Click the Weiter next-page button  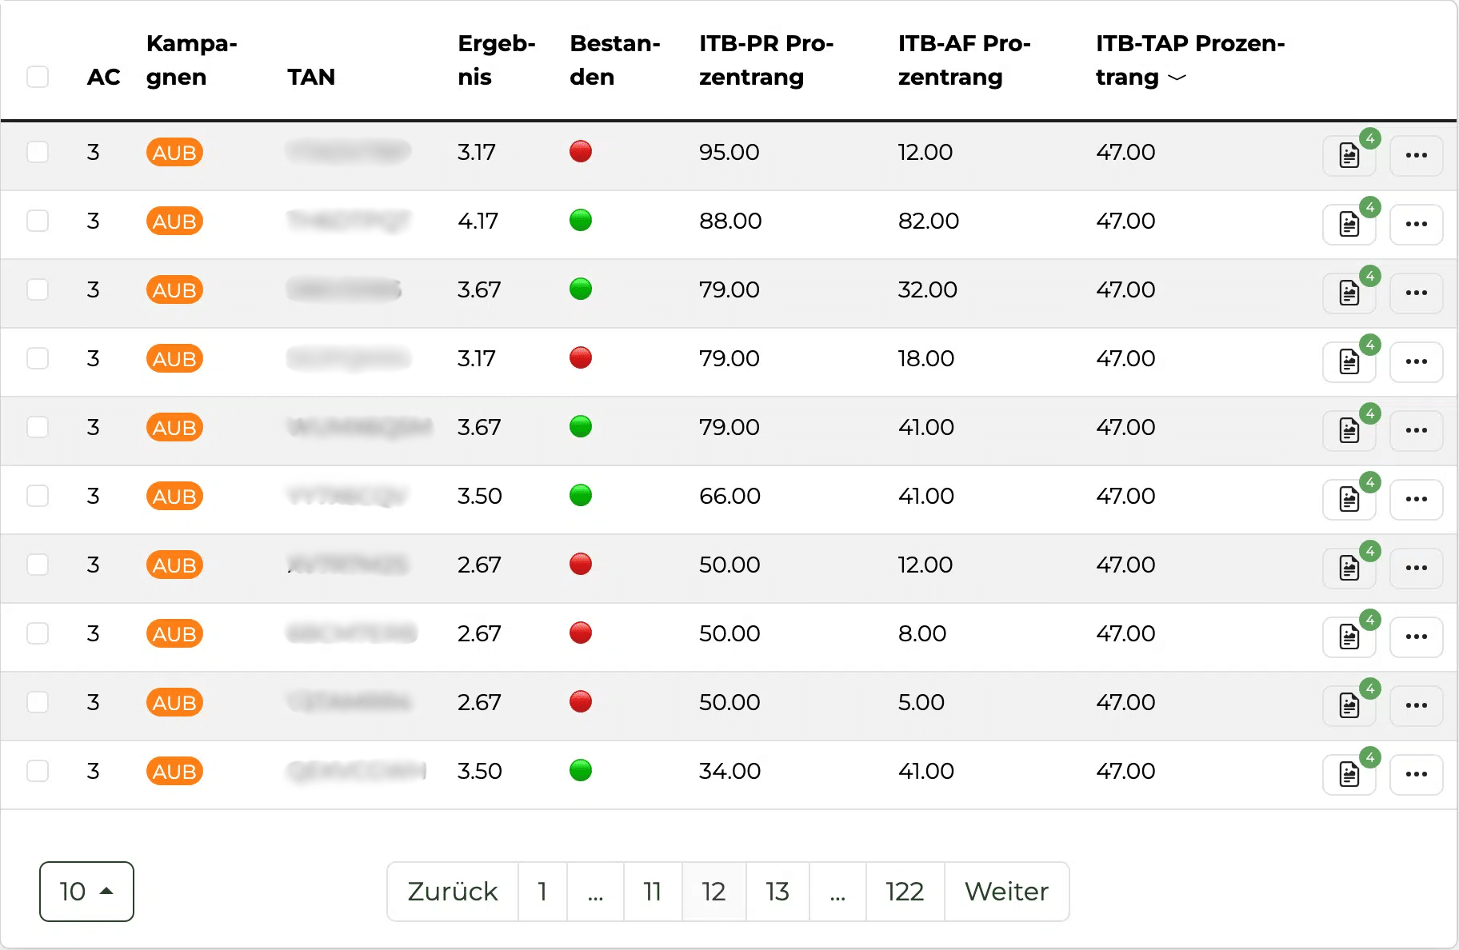pos(1006,892)
